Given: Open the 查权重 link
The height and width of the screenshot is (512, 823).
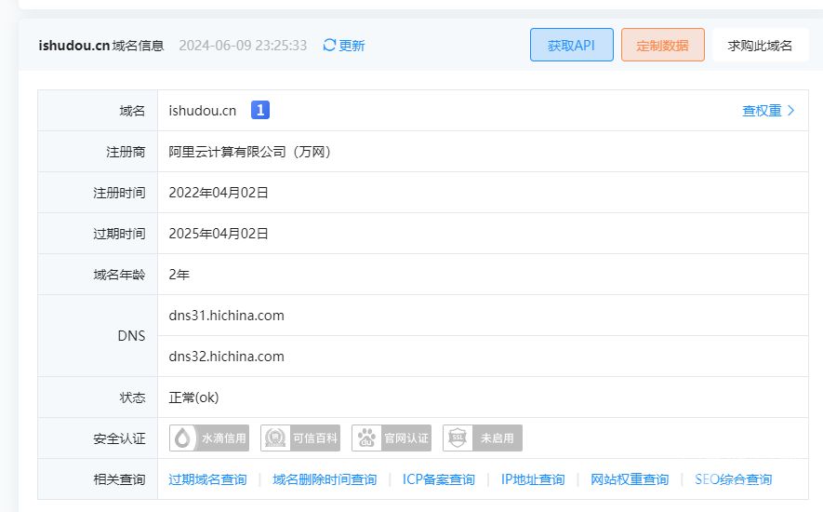Looking at the screenshot, I should [x=763, y=111].
